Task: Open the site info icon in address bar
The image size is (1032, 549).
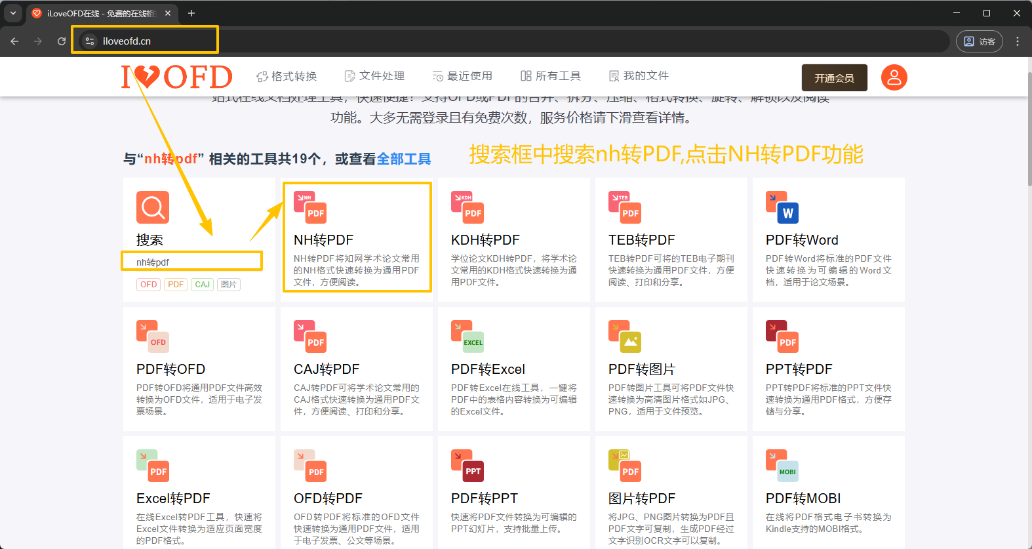Action: 90,41
